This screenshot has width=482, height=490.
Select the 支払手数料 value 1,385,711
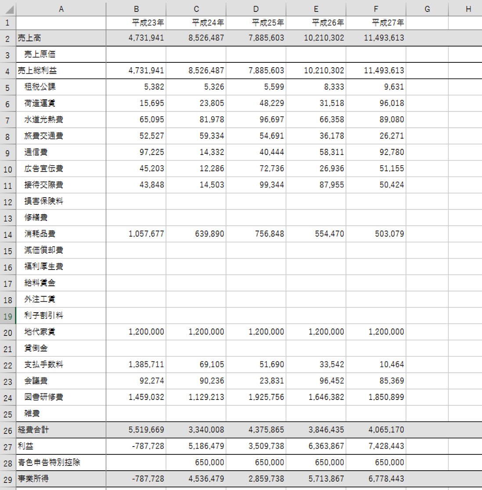coord(146,364)
